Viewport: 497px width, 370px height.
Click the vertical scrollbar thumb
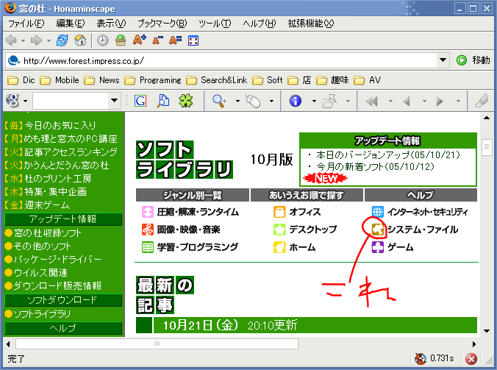point(487,147)
